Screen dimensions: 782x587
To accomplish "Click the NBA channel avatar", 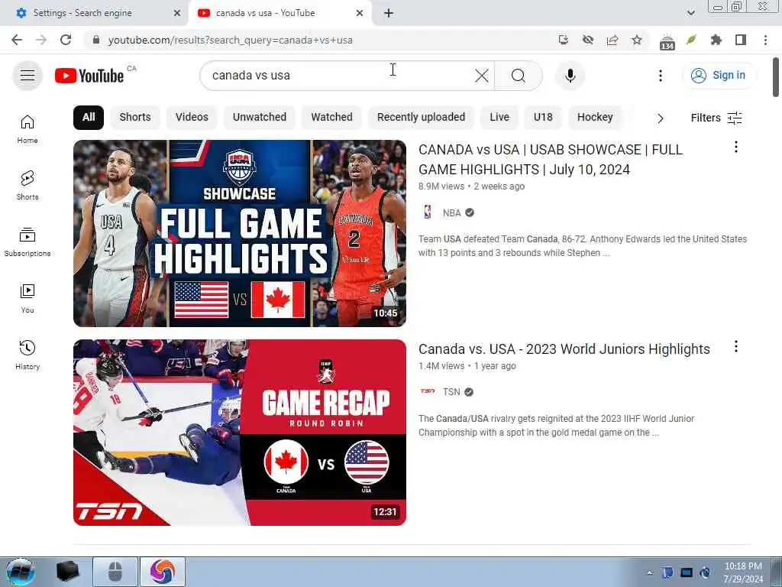I will pyautogui.click(x=428, y=212).
